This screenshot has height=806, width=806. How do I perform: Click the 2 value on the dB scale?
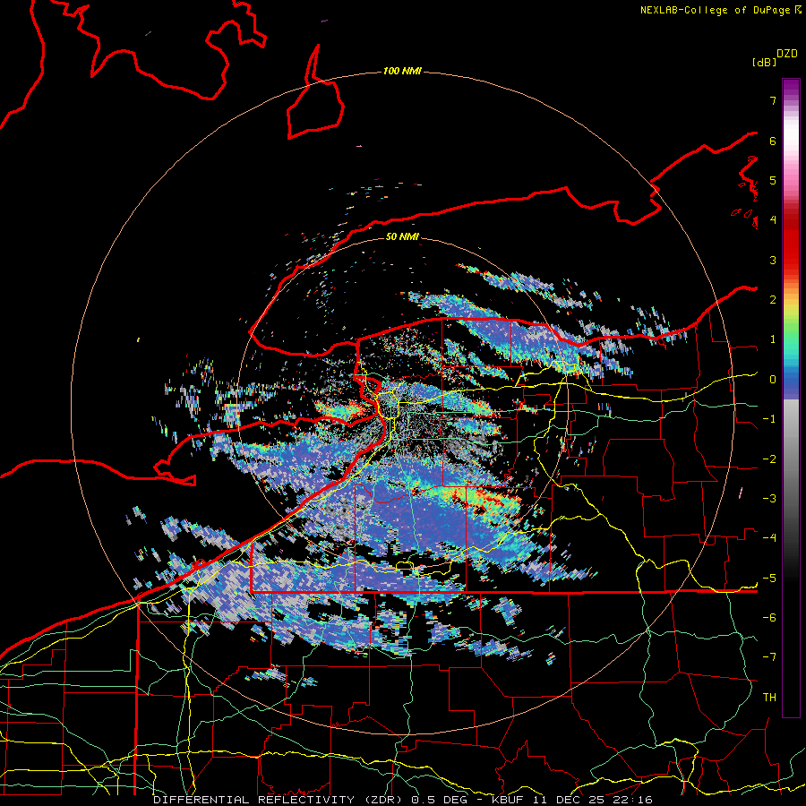point(773,300)
